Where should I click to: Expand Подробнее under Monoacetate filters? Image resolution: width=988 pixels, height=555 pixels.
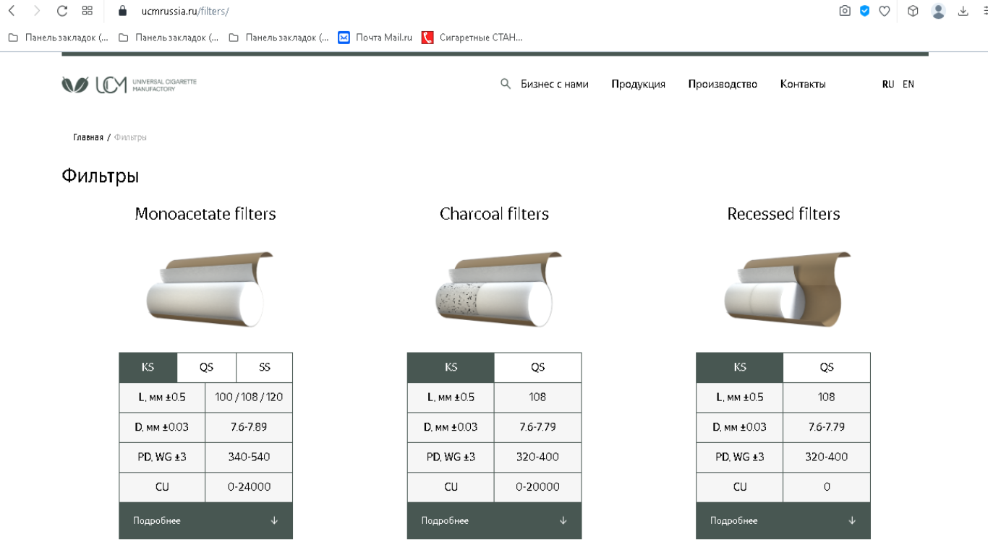205,520
